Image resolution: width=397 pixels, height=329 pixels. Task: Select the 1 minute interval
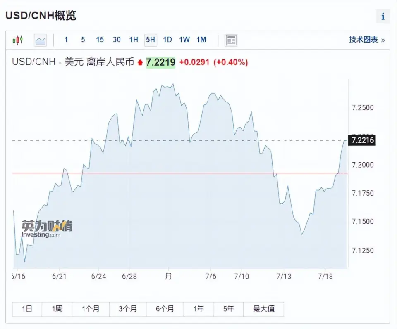66,40
